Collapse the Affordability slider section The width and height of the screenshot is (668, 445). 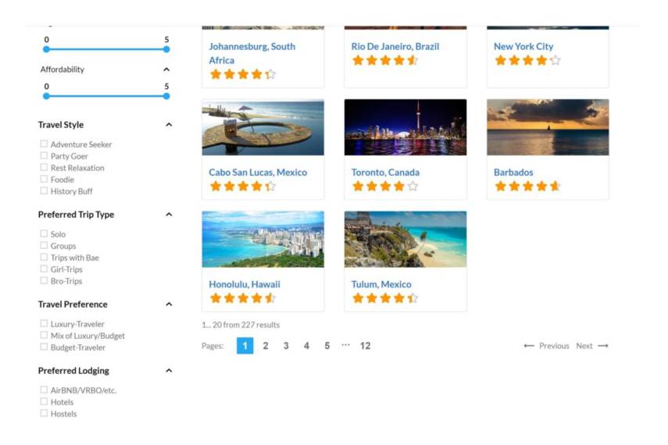tap(166, 69)
